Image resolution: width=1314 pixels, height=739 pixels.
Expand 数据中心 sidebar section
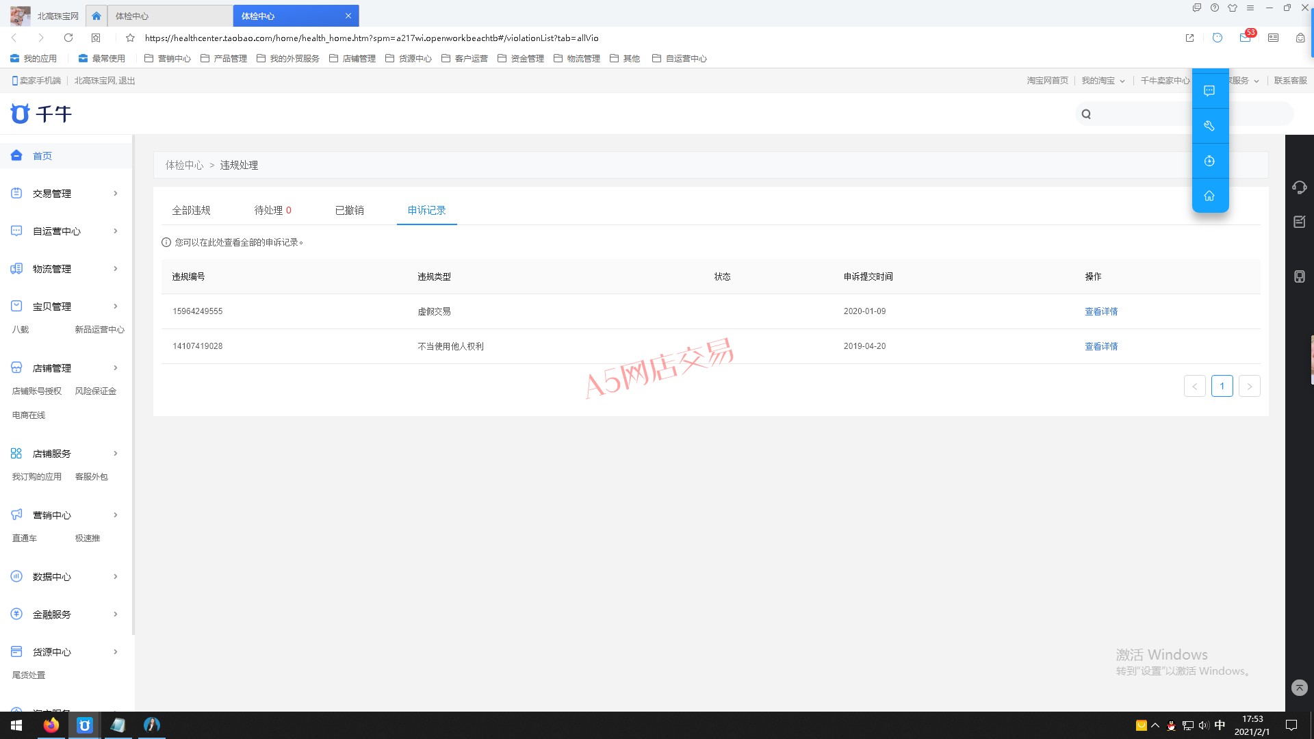pos(66,577)
